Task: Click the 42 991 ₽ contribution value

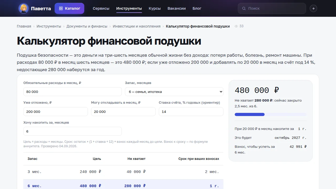Action: pyautogui.click(x=298, y=147)
